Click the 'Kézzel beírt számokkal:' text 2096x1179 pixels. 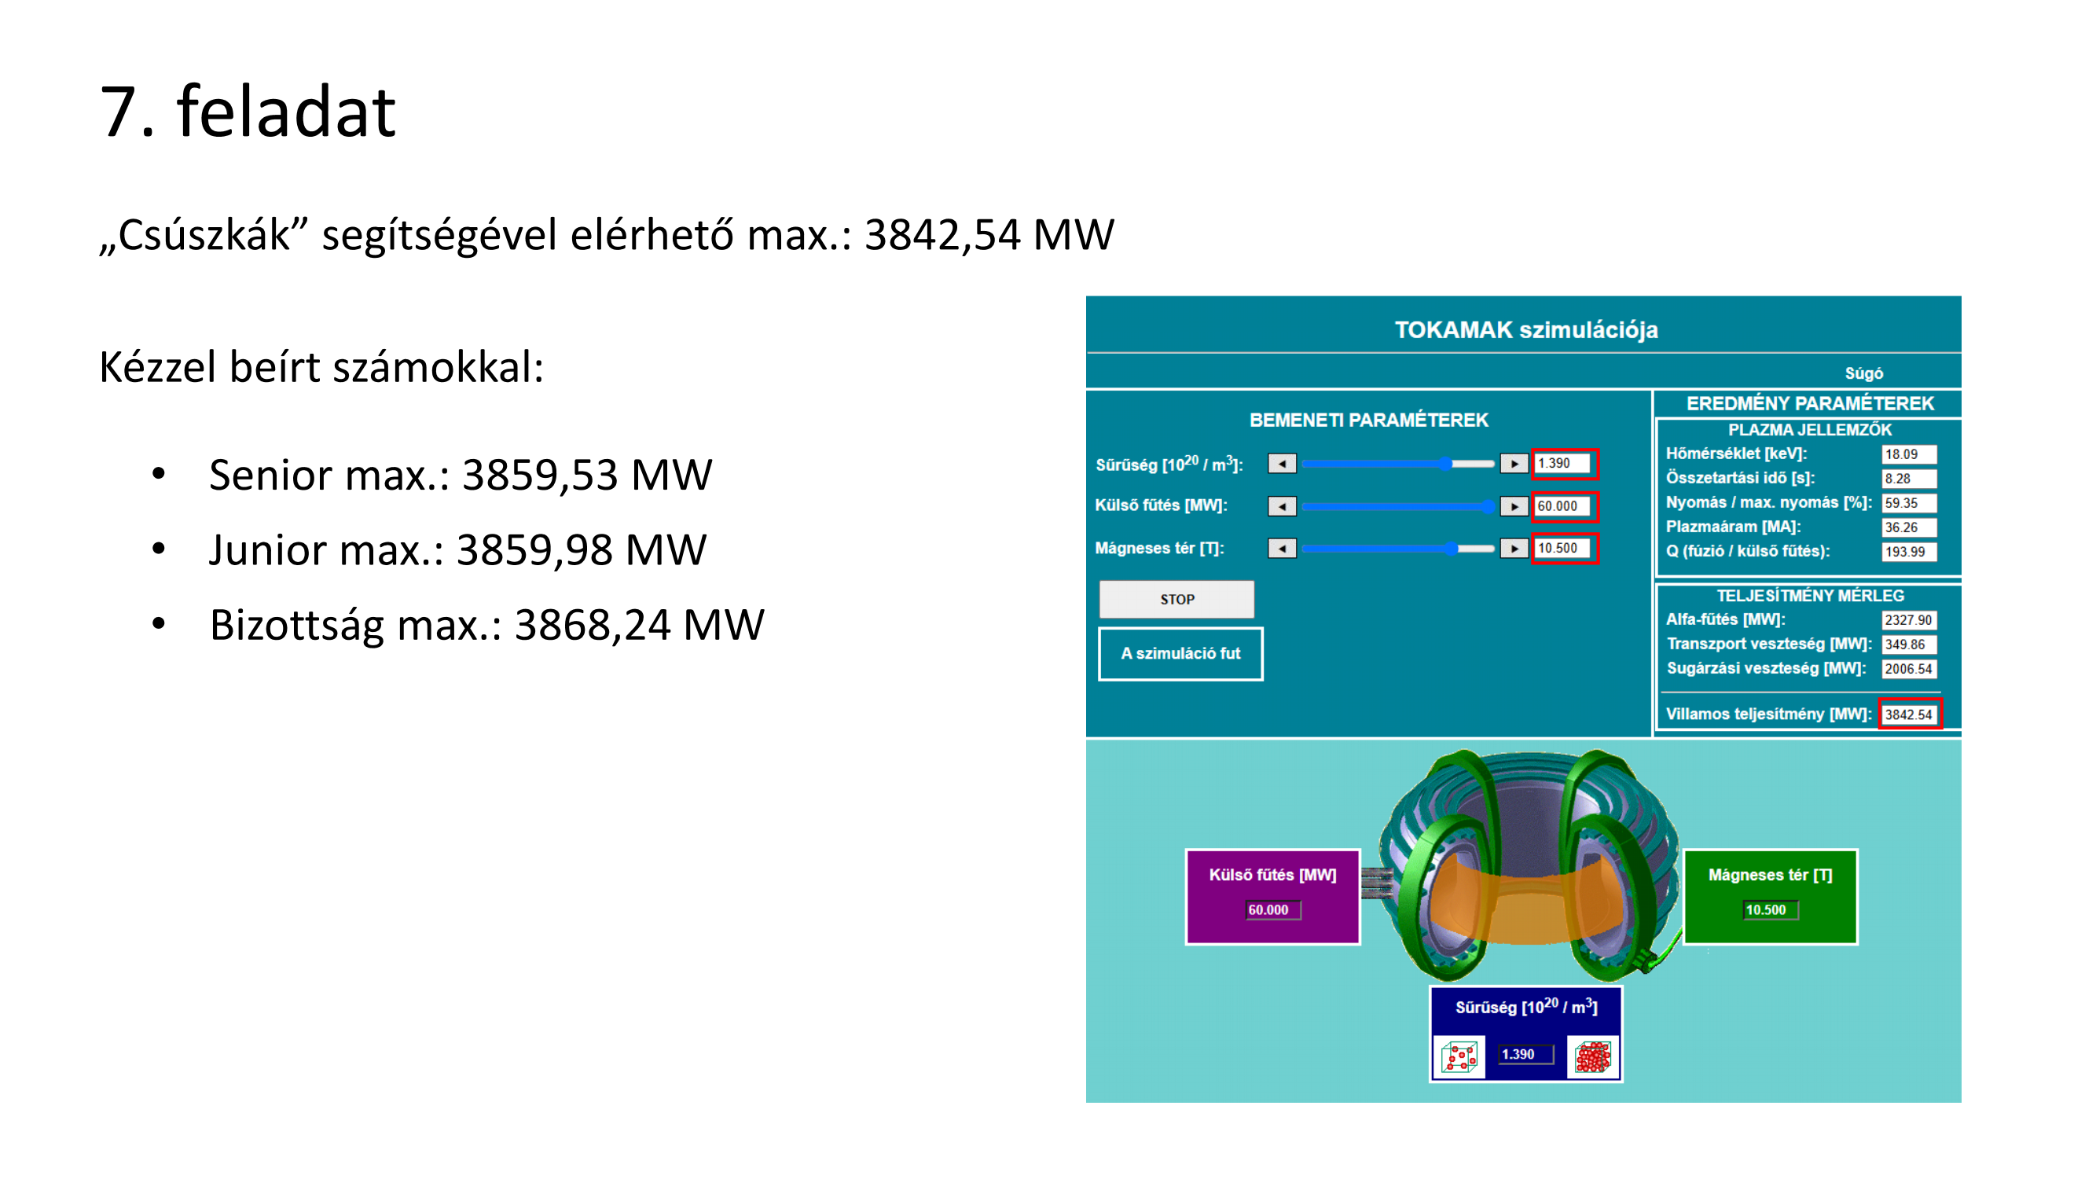321,367
